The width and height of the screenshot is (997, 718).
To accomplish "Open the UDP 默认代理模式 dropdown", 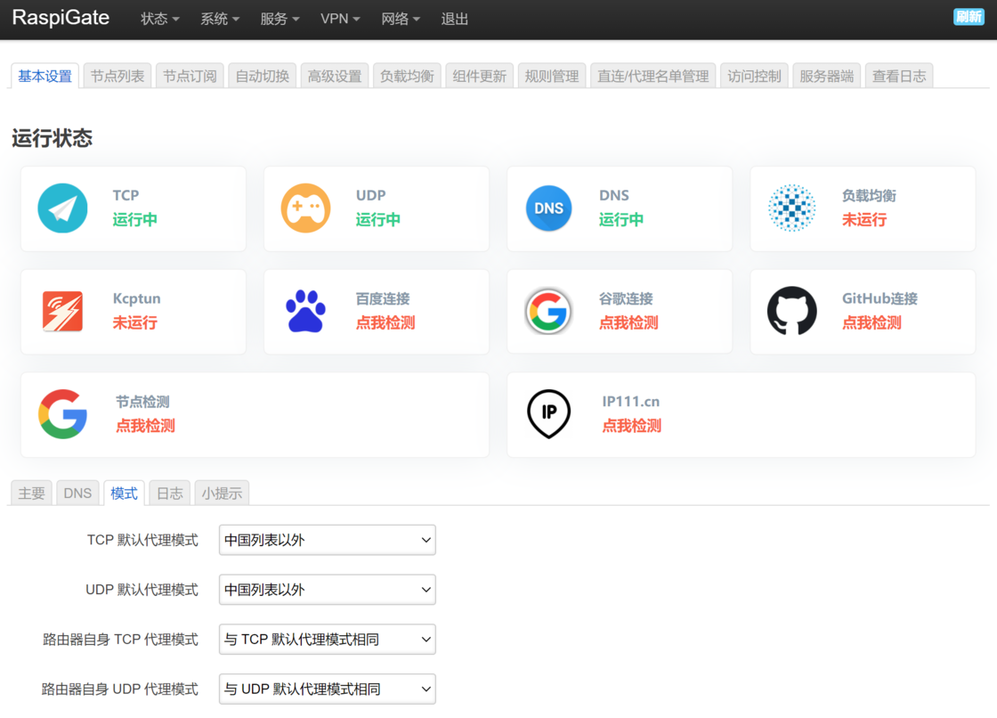I will (327, 590).
